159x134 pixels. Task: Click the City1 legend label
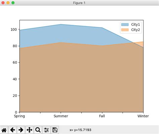(136, 25)
